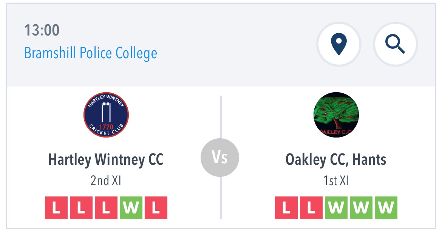Select the 2nd XI team label

tap(106, 181)
